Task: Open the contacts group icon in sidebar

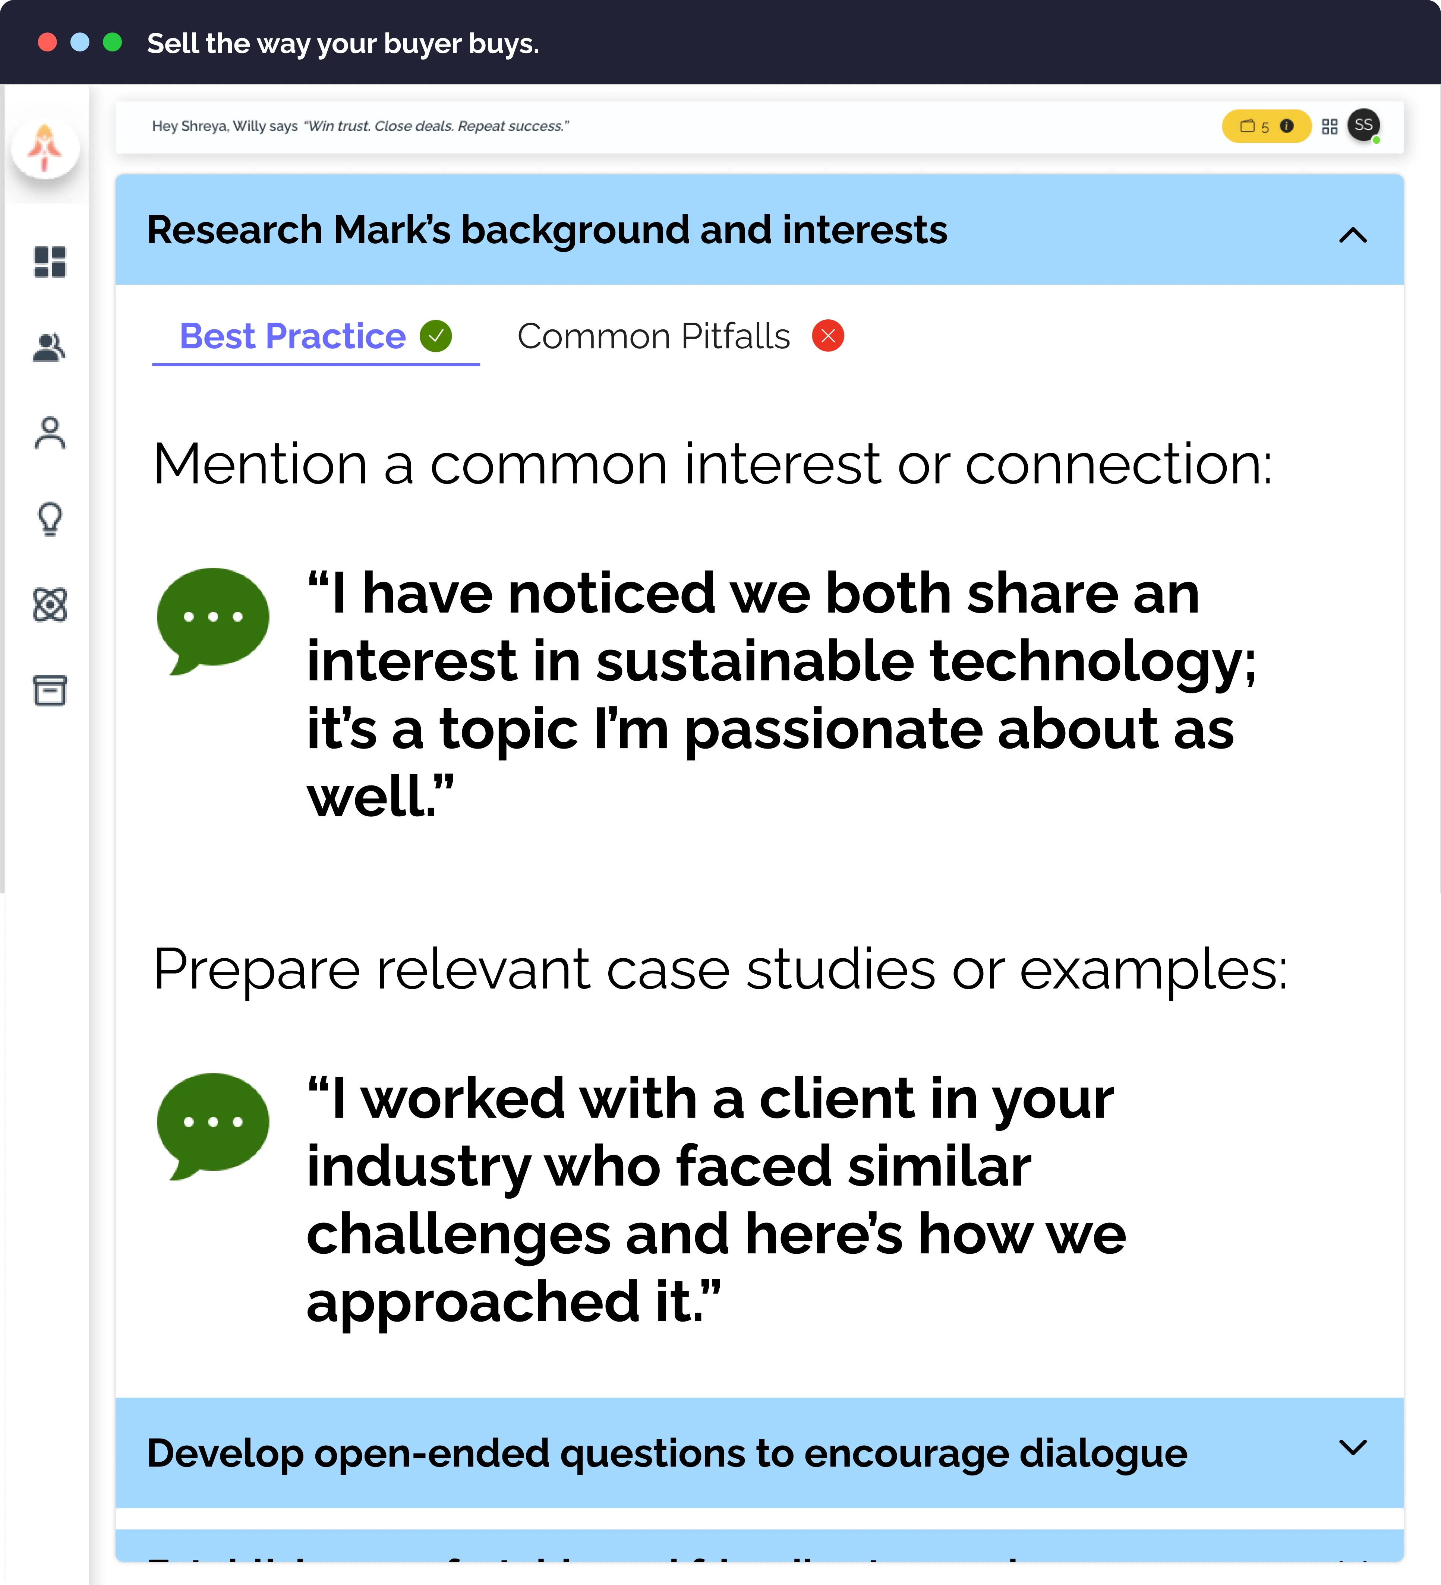Action: [x=50, y=348]
